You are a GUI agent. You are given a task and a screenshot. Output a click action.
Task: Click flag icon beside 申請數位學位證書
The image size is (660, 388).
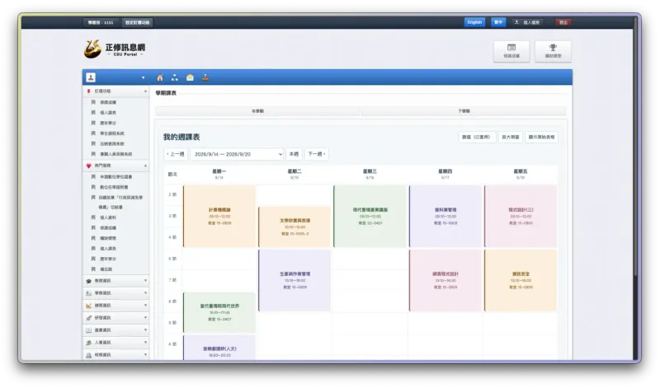click(x=93, y=176)
